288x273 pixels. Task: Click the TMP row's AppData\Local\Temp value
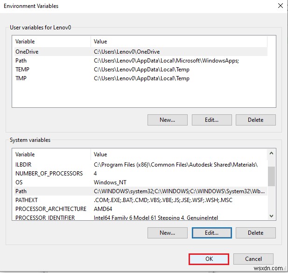tap(141, 78)
